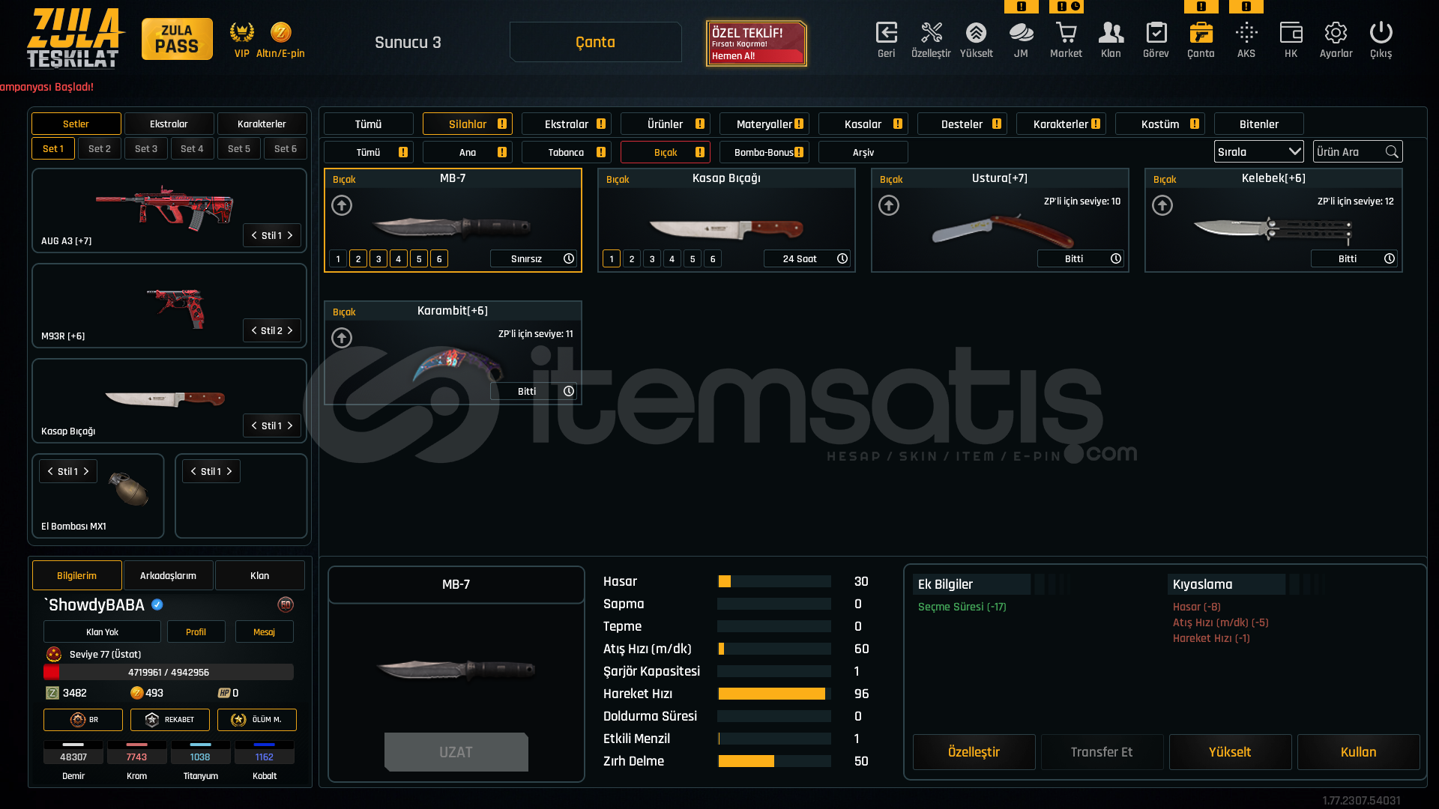Select the Kelebek[+6] knife card

pyautogui.click(x=1273, y=220)
